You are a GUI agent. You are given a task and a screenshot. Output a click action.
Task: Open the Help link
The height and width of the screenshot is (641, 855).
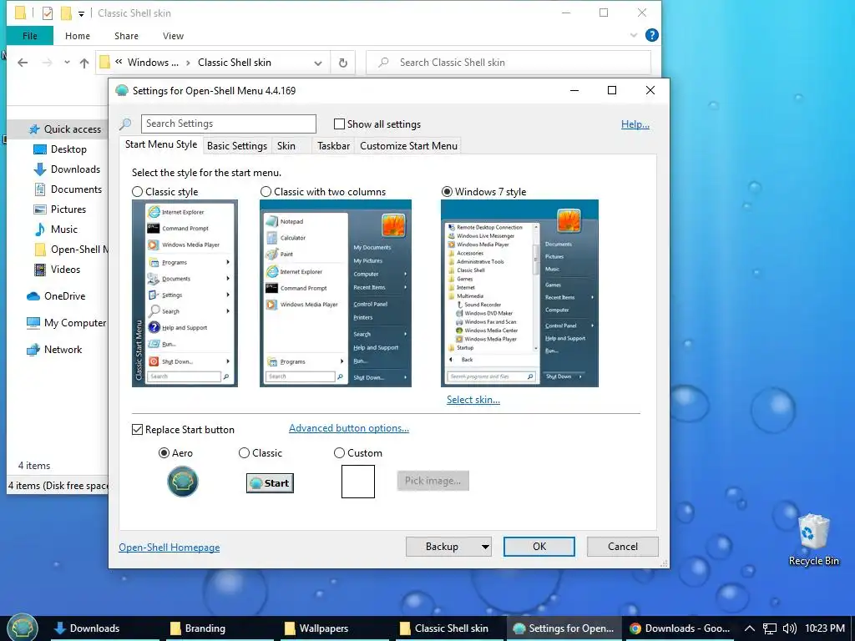[635, 124]
